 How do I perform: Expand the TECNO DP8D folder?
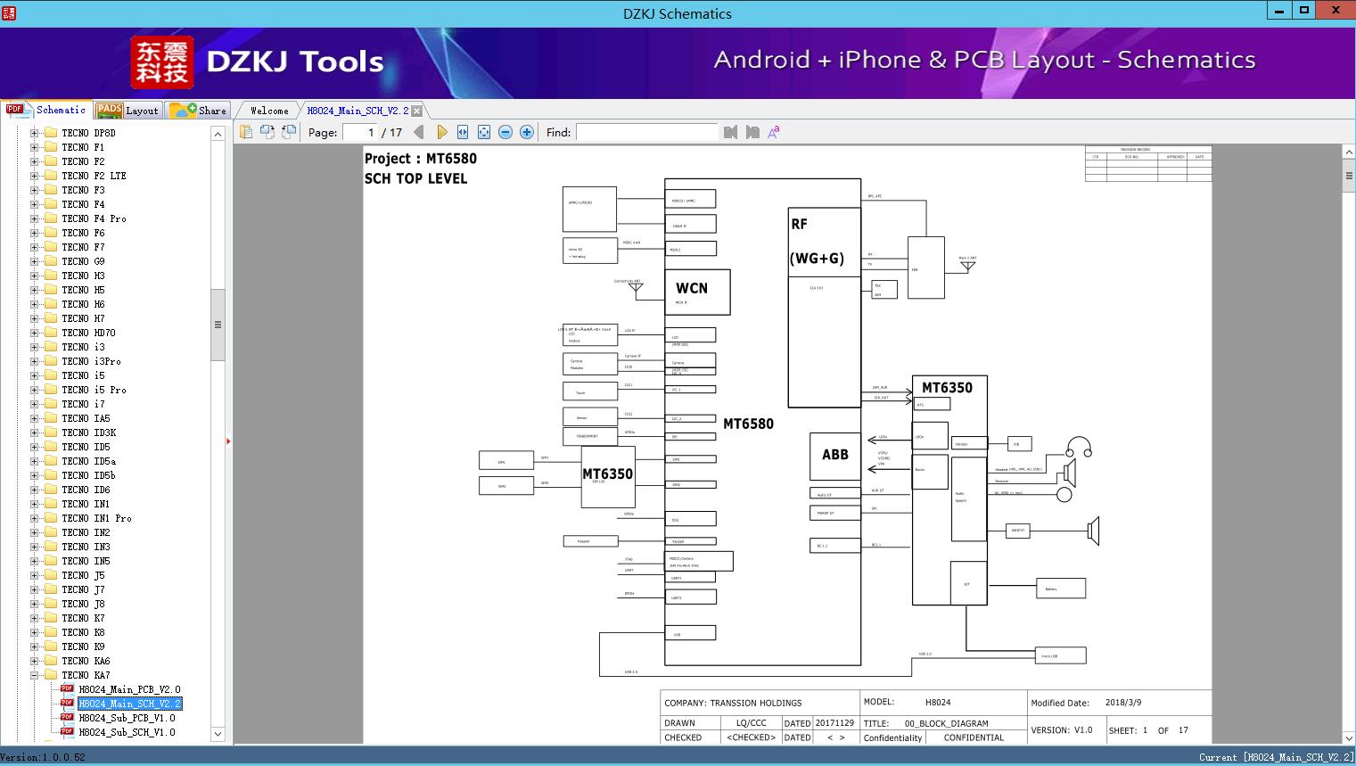point(35,133)
